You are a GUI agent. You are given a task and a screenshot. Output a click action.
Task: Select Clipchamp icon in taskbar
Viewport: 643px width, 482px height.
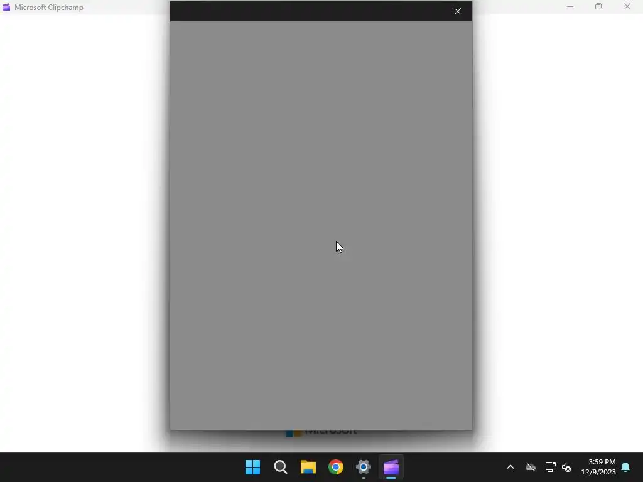coord(391,467)
